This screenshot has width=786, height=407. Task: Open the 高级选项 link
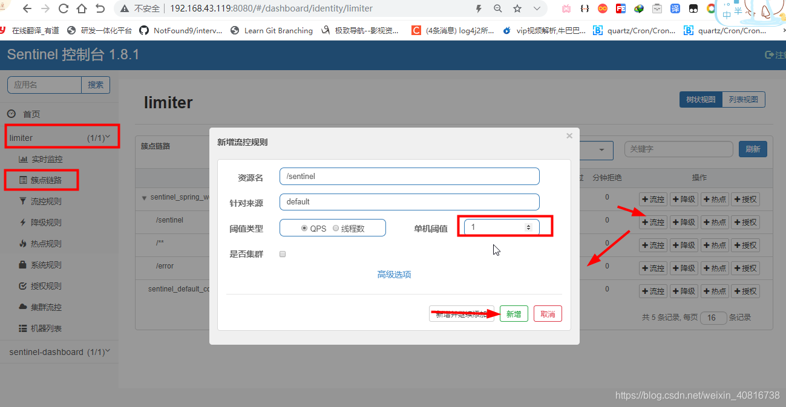(394, 274)
